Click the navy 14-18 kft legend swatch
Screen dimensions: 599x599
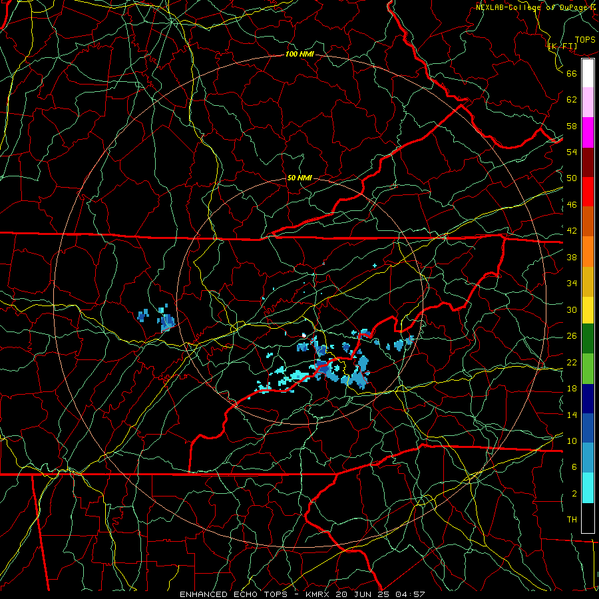588,399
